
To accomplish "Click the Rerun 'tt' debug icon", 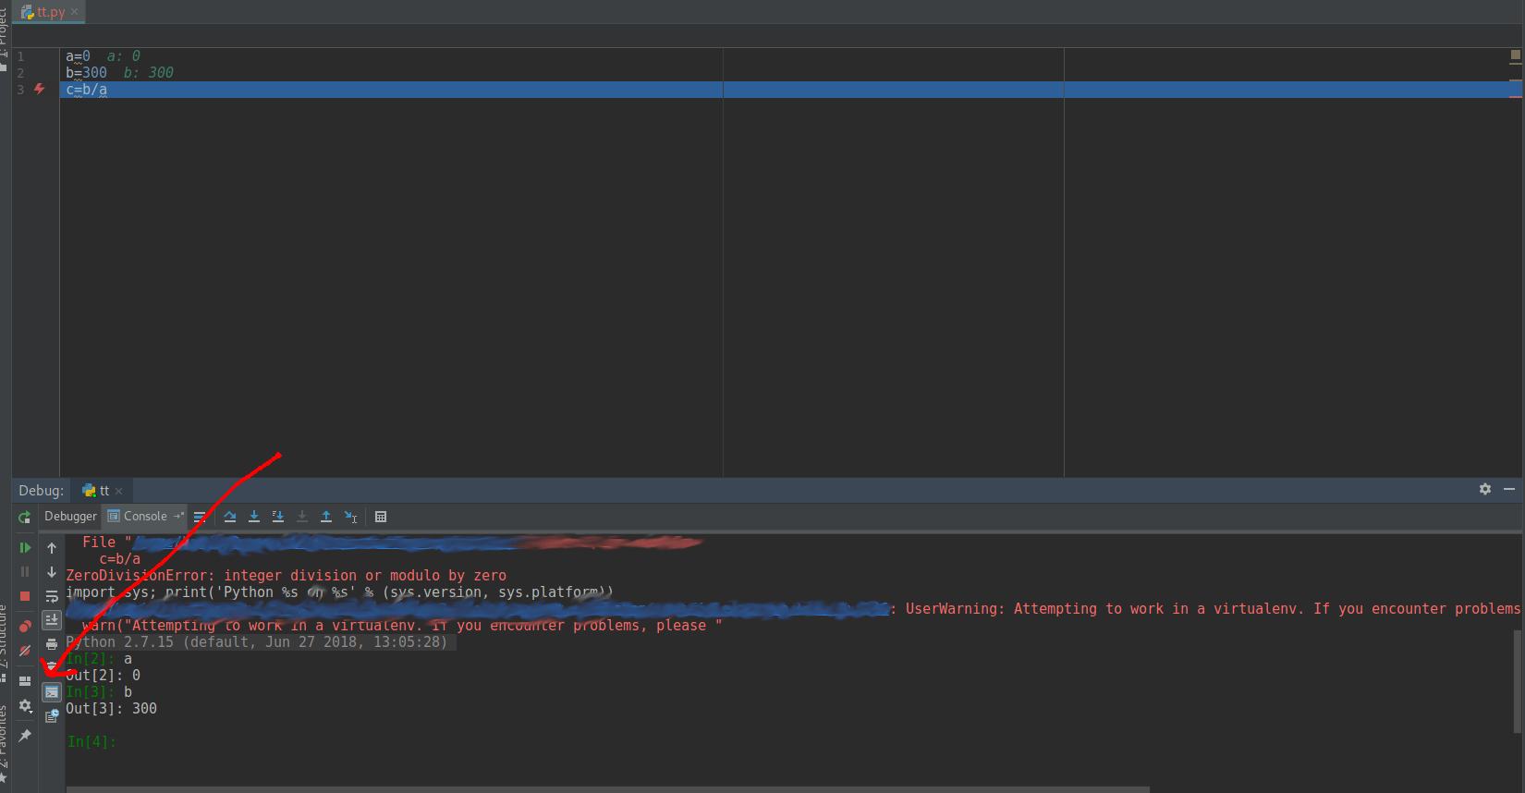I will [25, 518].
